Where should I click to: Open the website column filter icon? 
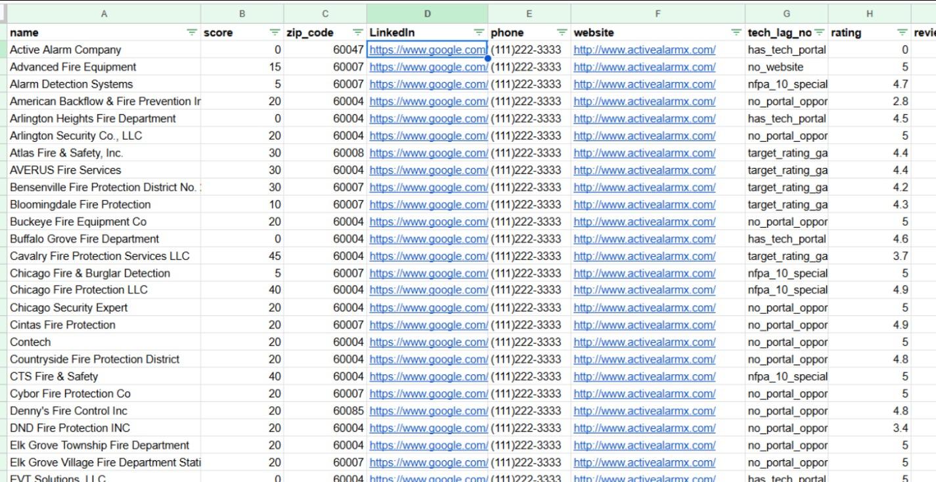[x=736, y=32]
